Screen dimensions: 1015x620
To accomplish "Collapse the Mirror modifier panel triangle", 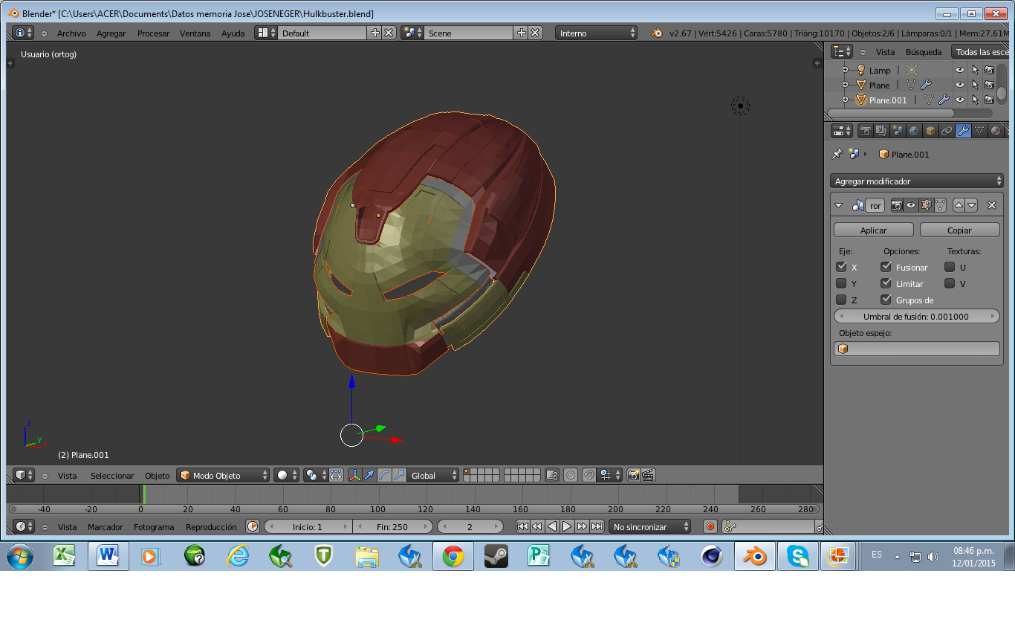I will tap(839, 205).
